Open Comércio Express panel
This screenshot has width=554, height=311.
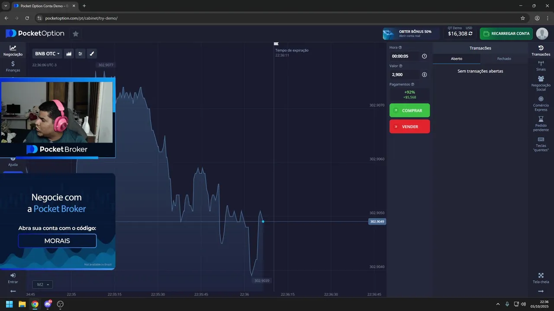pos(541,104)
